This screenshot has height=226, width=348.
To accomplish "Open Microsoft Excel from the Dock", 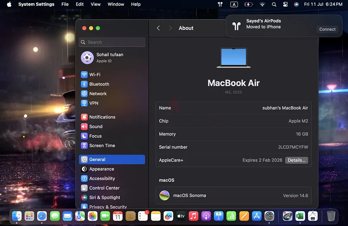I will coord(300,216).
